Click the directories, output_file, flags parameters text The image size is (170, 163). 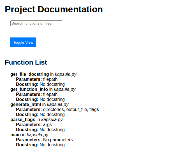pos(71,110)
